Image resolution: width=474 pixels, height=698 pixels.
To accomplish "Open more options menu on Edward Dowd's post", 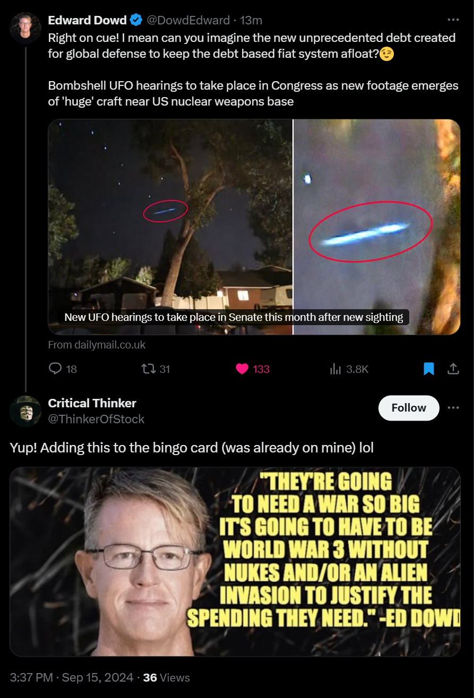I will tap(453, 20).
